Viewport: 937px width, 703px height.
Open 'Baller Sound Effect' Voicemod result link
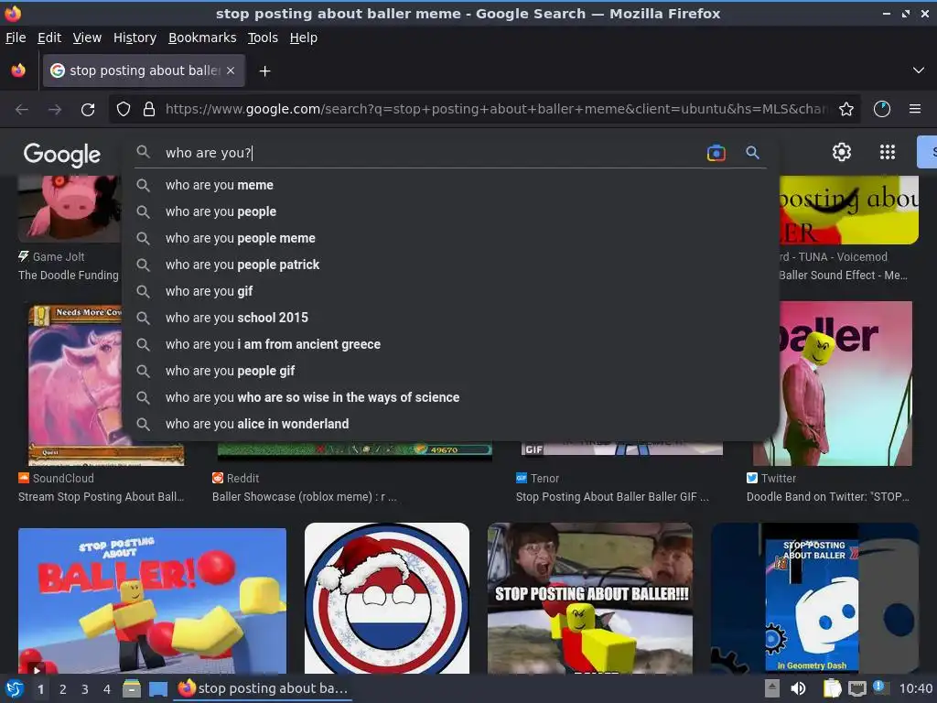point(843,275)
